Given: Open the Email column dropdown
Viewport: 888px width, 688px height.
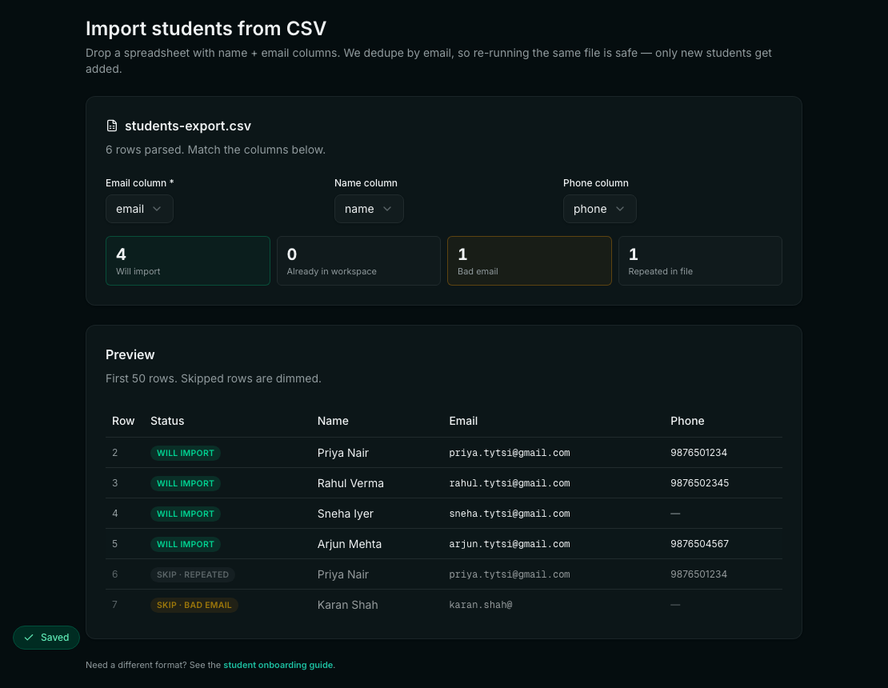Looking at the screenshot, I should 139,209.
